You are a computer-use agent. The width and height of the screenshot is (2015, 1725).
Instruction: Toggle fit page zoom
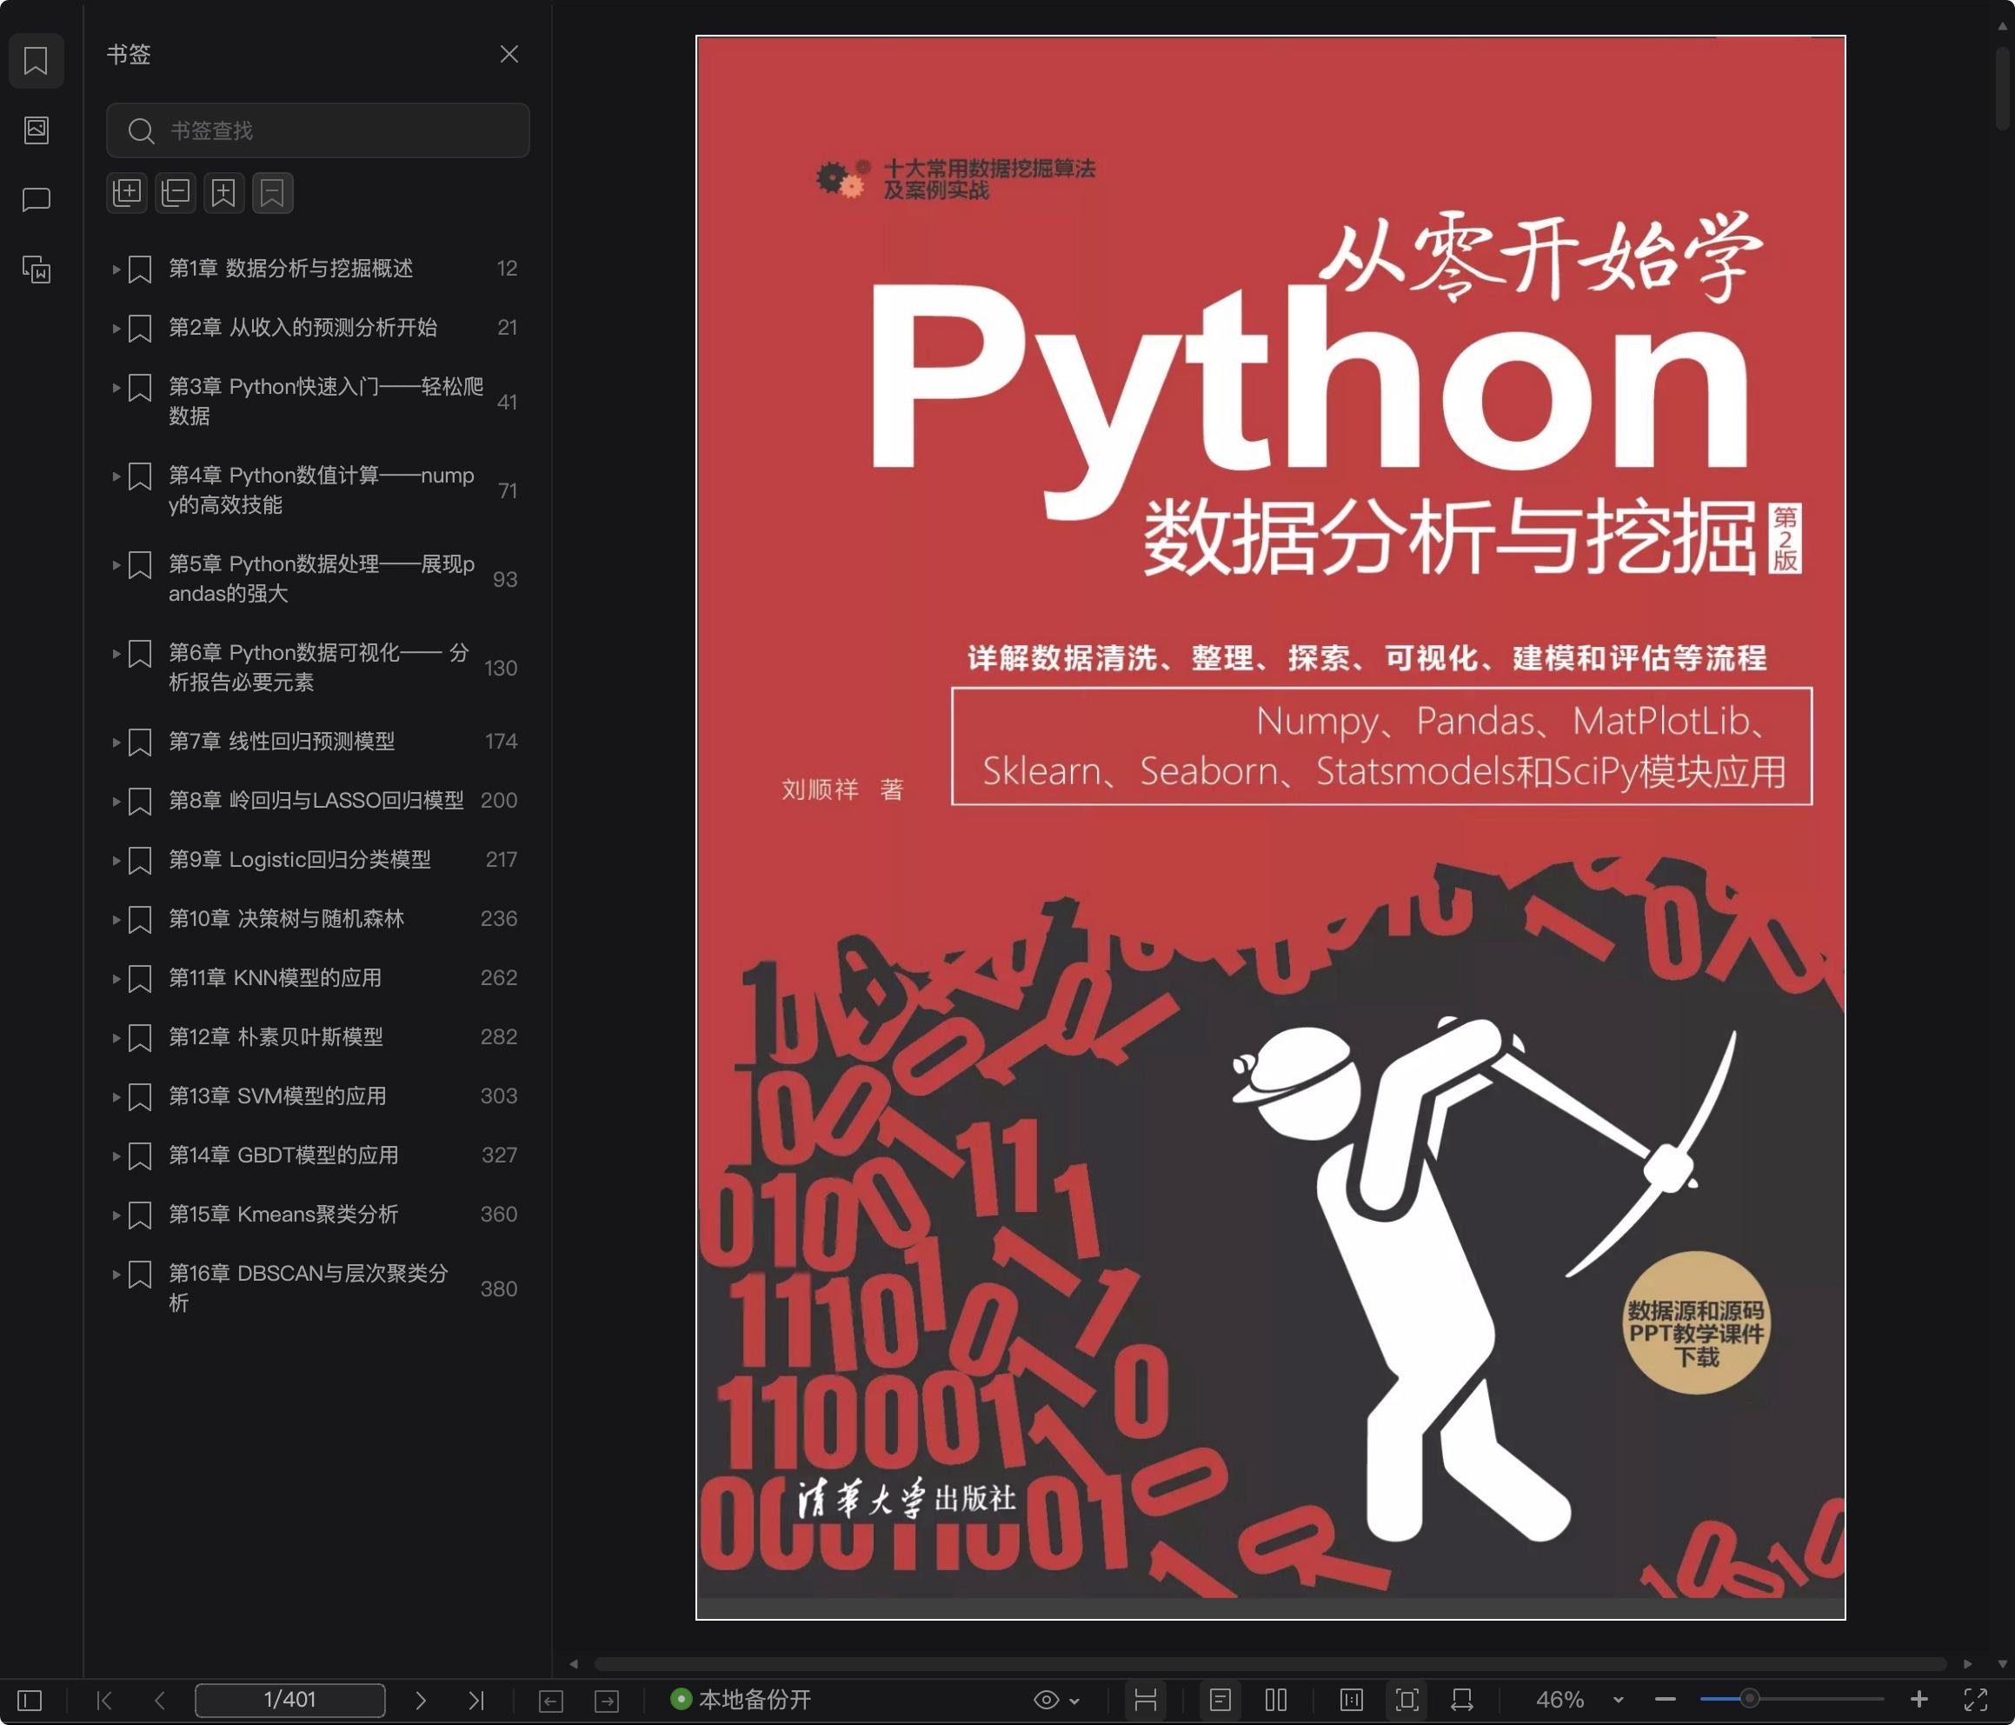coord(1407,1700)
